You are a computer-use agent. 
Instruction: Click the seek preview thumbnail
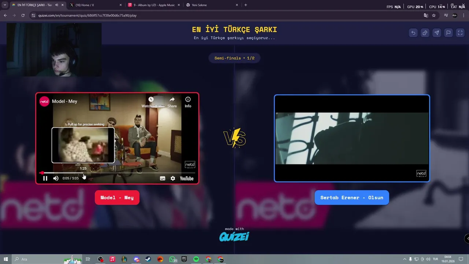83,145
